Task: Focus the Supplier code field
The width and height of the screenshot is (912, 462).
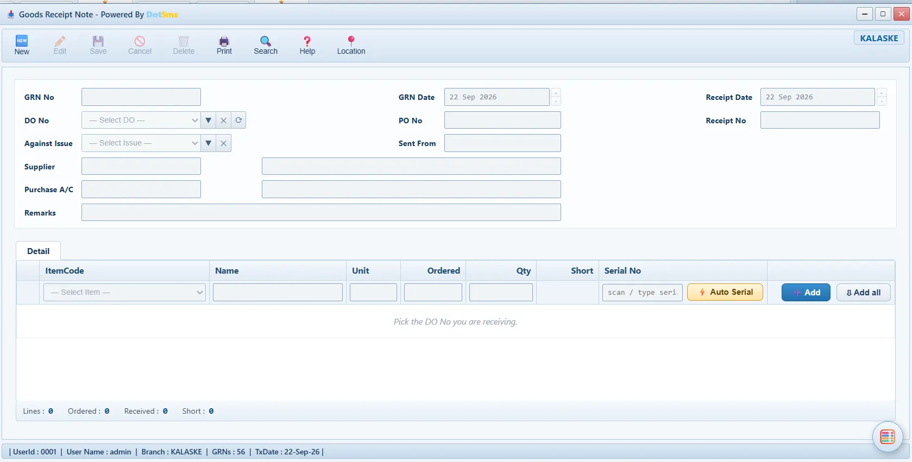Action: pyautogui.click(x=141, y=166)
